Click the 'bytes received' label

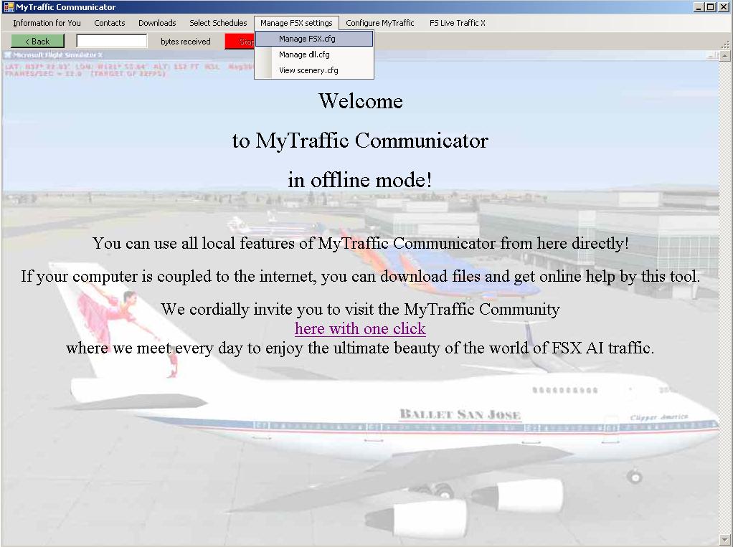click(x=186, y=42)
